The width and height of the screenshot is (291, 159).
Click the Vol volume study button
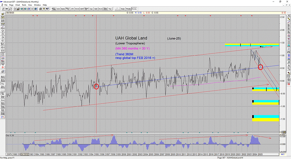pyautogui.click(x=110, y=9)
